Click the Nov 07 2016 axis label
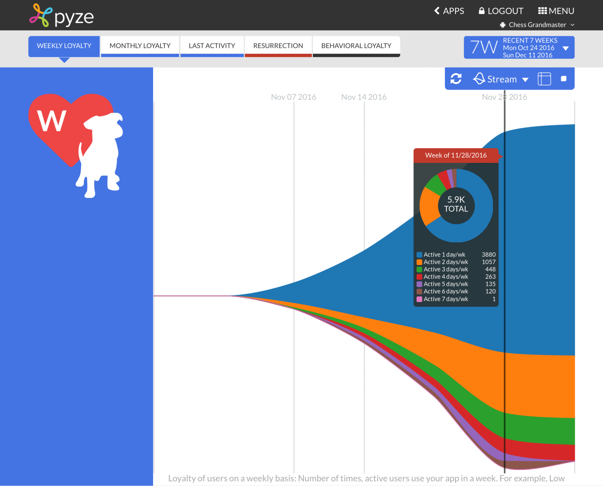 point(293,97)
